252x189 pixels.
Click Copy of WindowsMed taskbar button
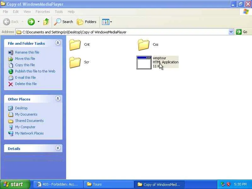click(159, 184)
